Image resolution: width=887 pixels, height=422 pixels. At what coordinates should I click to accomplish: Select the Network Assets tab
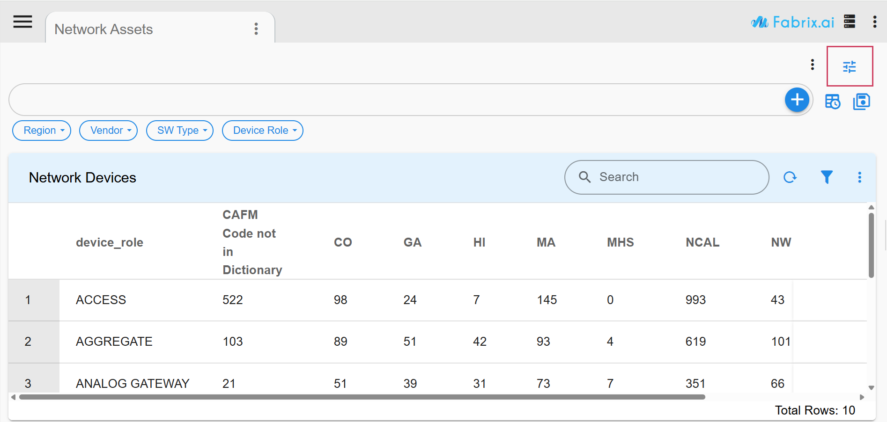(x=104, y=29)
